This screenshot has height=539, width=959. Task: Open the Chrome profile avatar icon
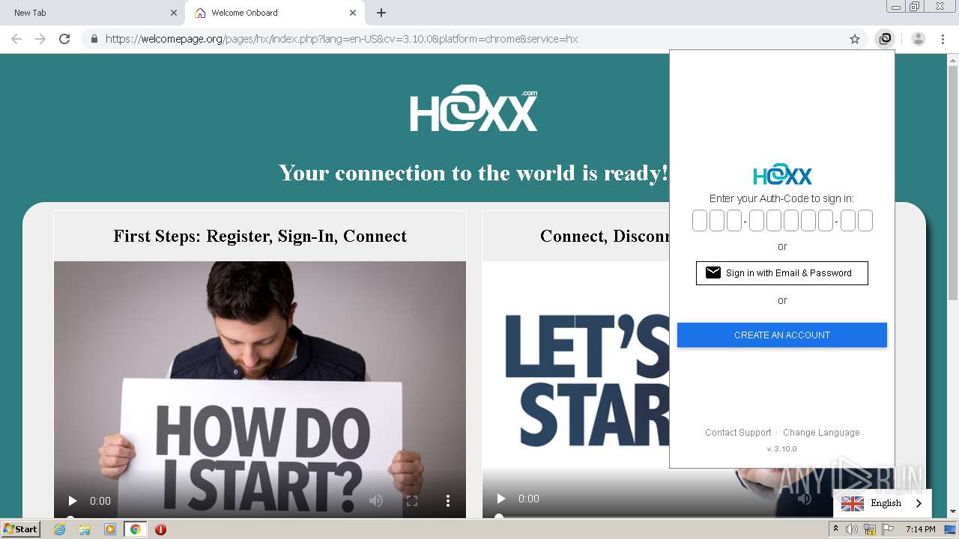click(x=919, y=39)
